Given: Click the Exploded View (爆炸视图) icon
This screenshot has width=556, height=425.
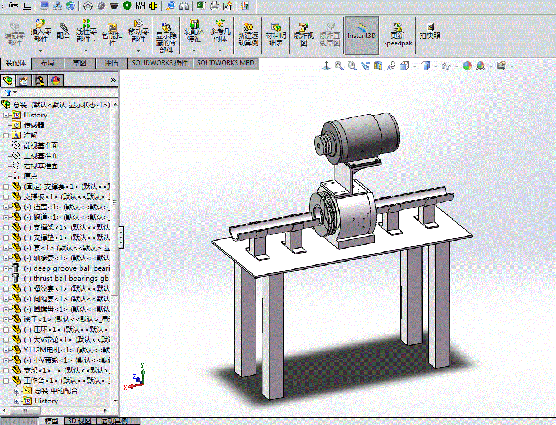Looking at the screenshot, I should click(303, 27).
